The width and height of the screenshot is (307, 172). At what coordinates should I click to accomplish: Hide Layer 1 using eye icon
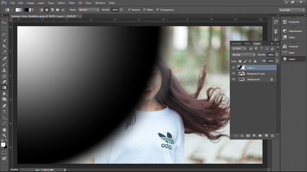(233, 68)
